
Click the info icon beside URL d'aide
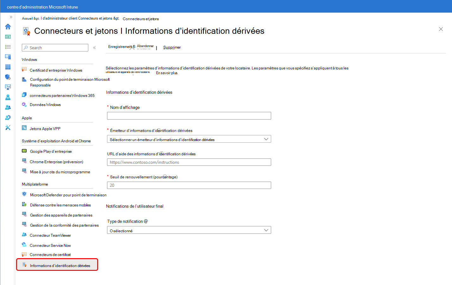click(161, 153)
